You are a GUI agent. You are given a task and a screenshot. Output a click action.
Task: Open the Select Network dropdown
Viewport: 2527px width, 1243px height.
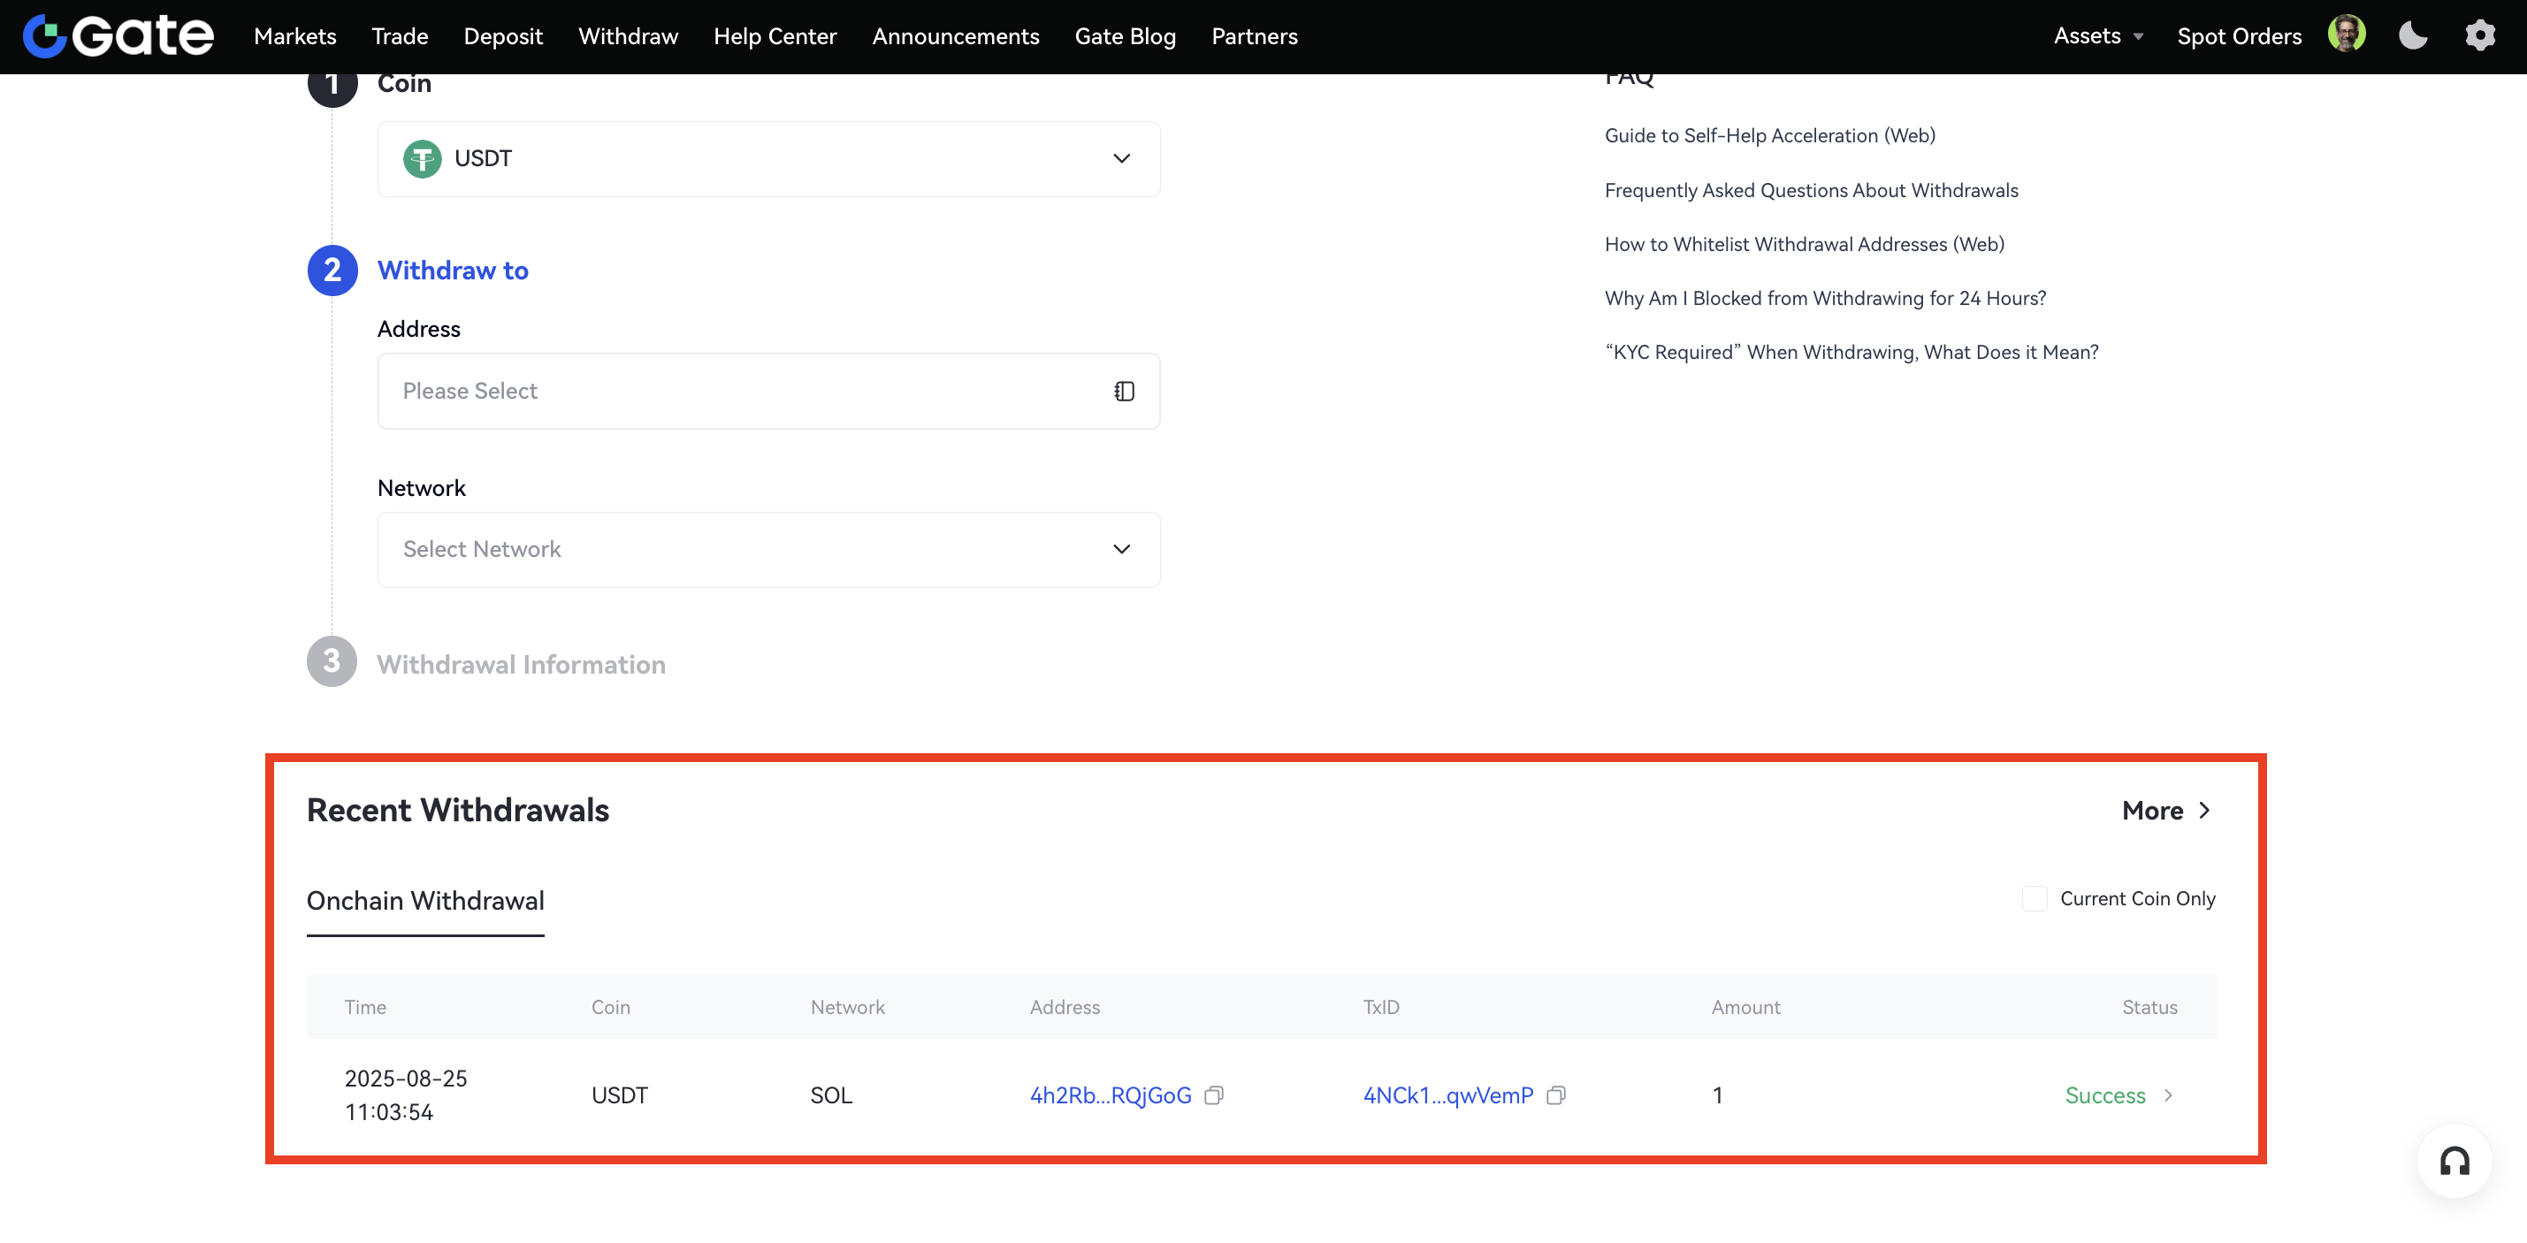(x=768, y=549)
